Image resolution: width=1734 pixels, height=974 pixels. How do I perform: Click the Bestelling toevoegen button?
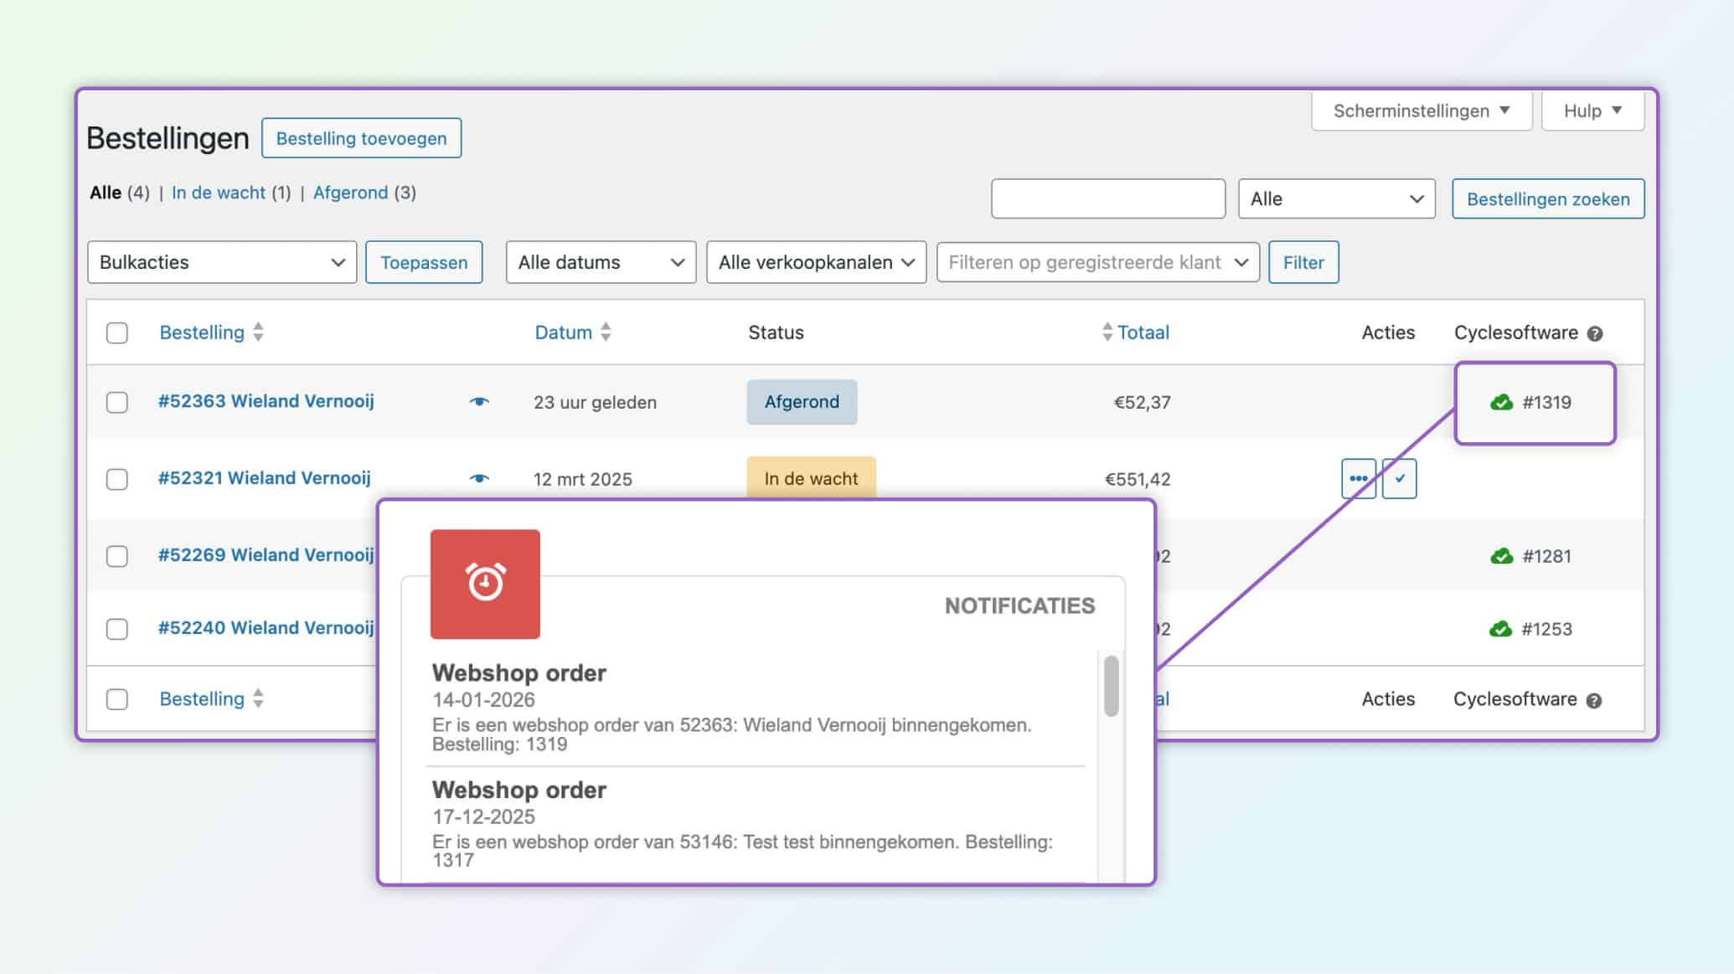pos(361,138)
